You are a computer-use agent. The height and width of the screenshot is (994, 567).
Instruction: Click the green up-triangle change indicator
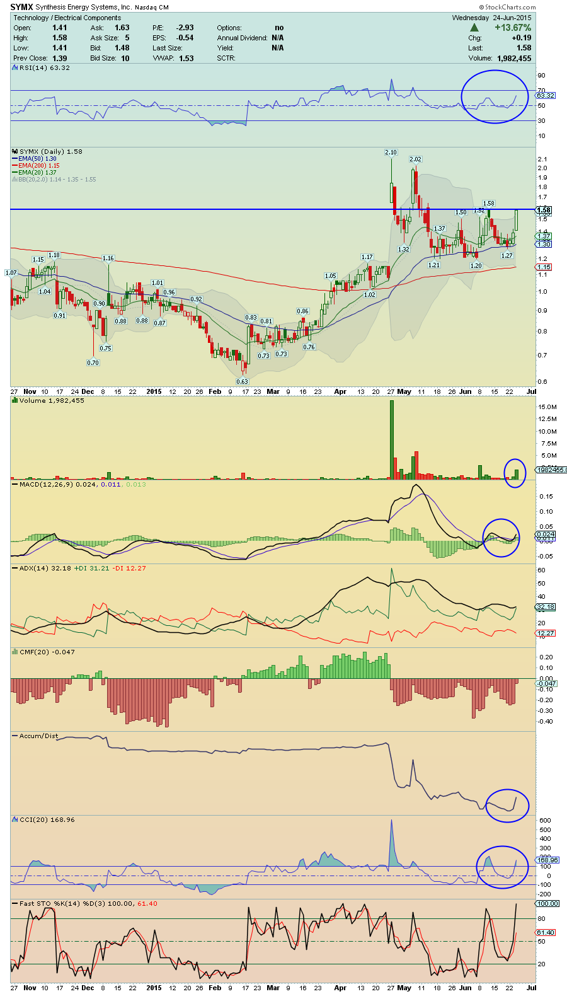[x=474, y=28]
